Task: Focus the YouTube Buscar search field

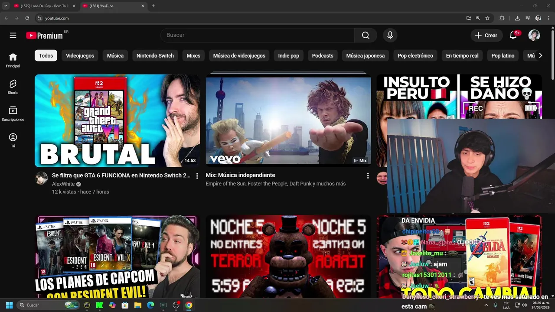Action: coord(258,36)
